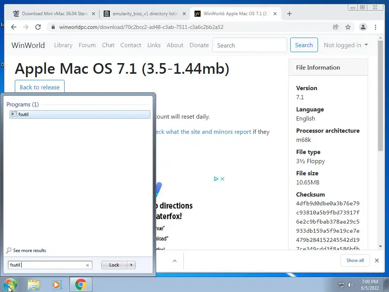Open the About nav link

point(175,45)
